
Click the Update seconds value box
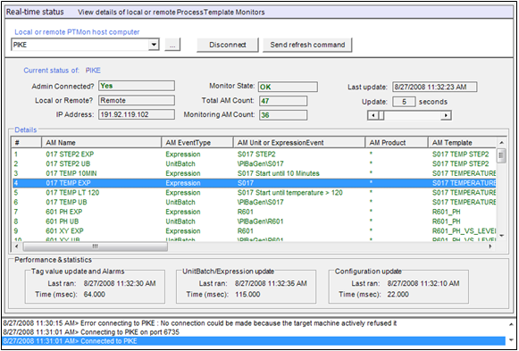pyautogui.click(x=404, y=102)
